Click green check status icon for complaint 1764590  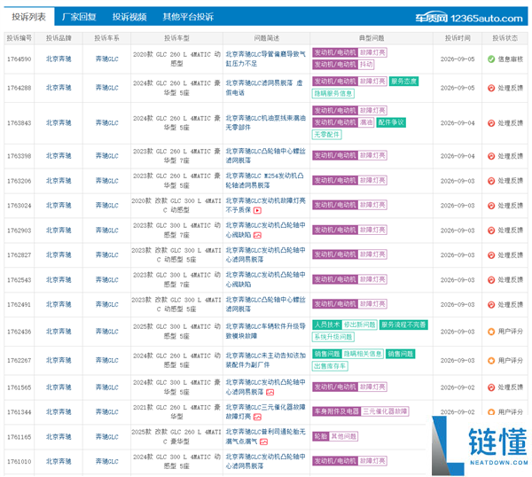(x=491, y=59)
